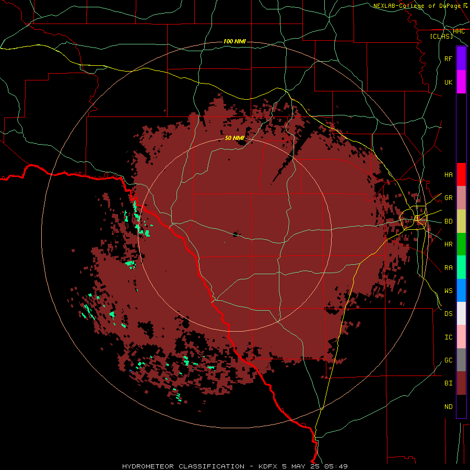This screenshot has width=470, height=470.
Task: Click the BD yellow legend swatch
Action: (x=461, y=221)
